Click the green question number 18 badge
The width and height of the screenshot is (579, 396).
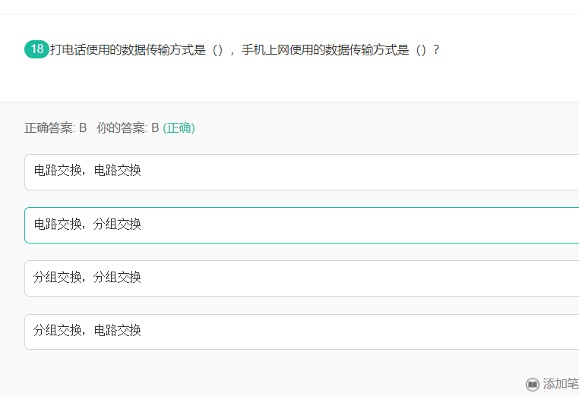point(36,49)
